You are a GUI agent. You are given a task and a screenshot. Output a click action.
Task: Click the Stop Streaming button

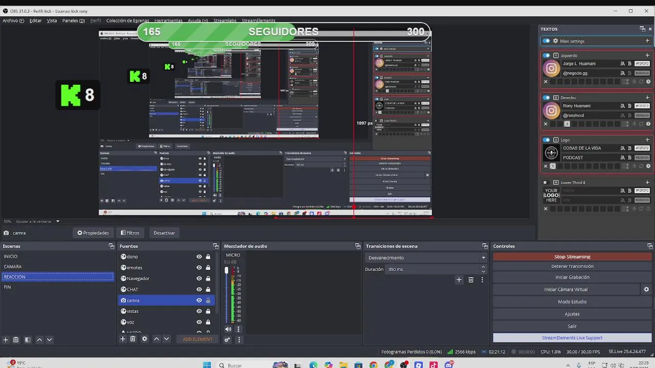coord(572,257)
